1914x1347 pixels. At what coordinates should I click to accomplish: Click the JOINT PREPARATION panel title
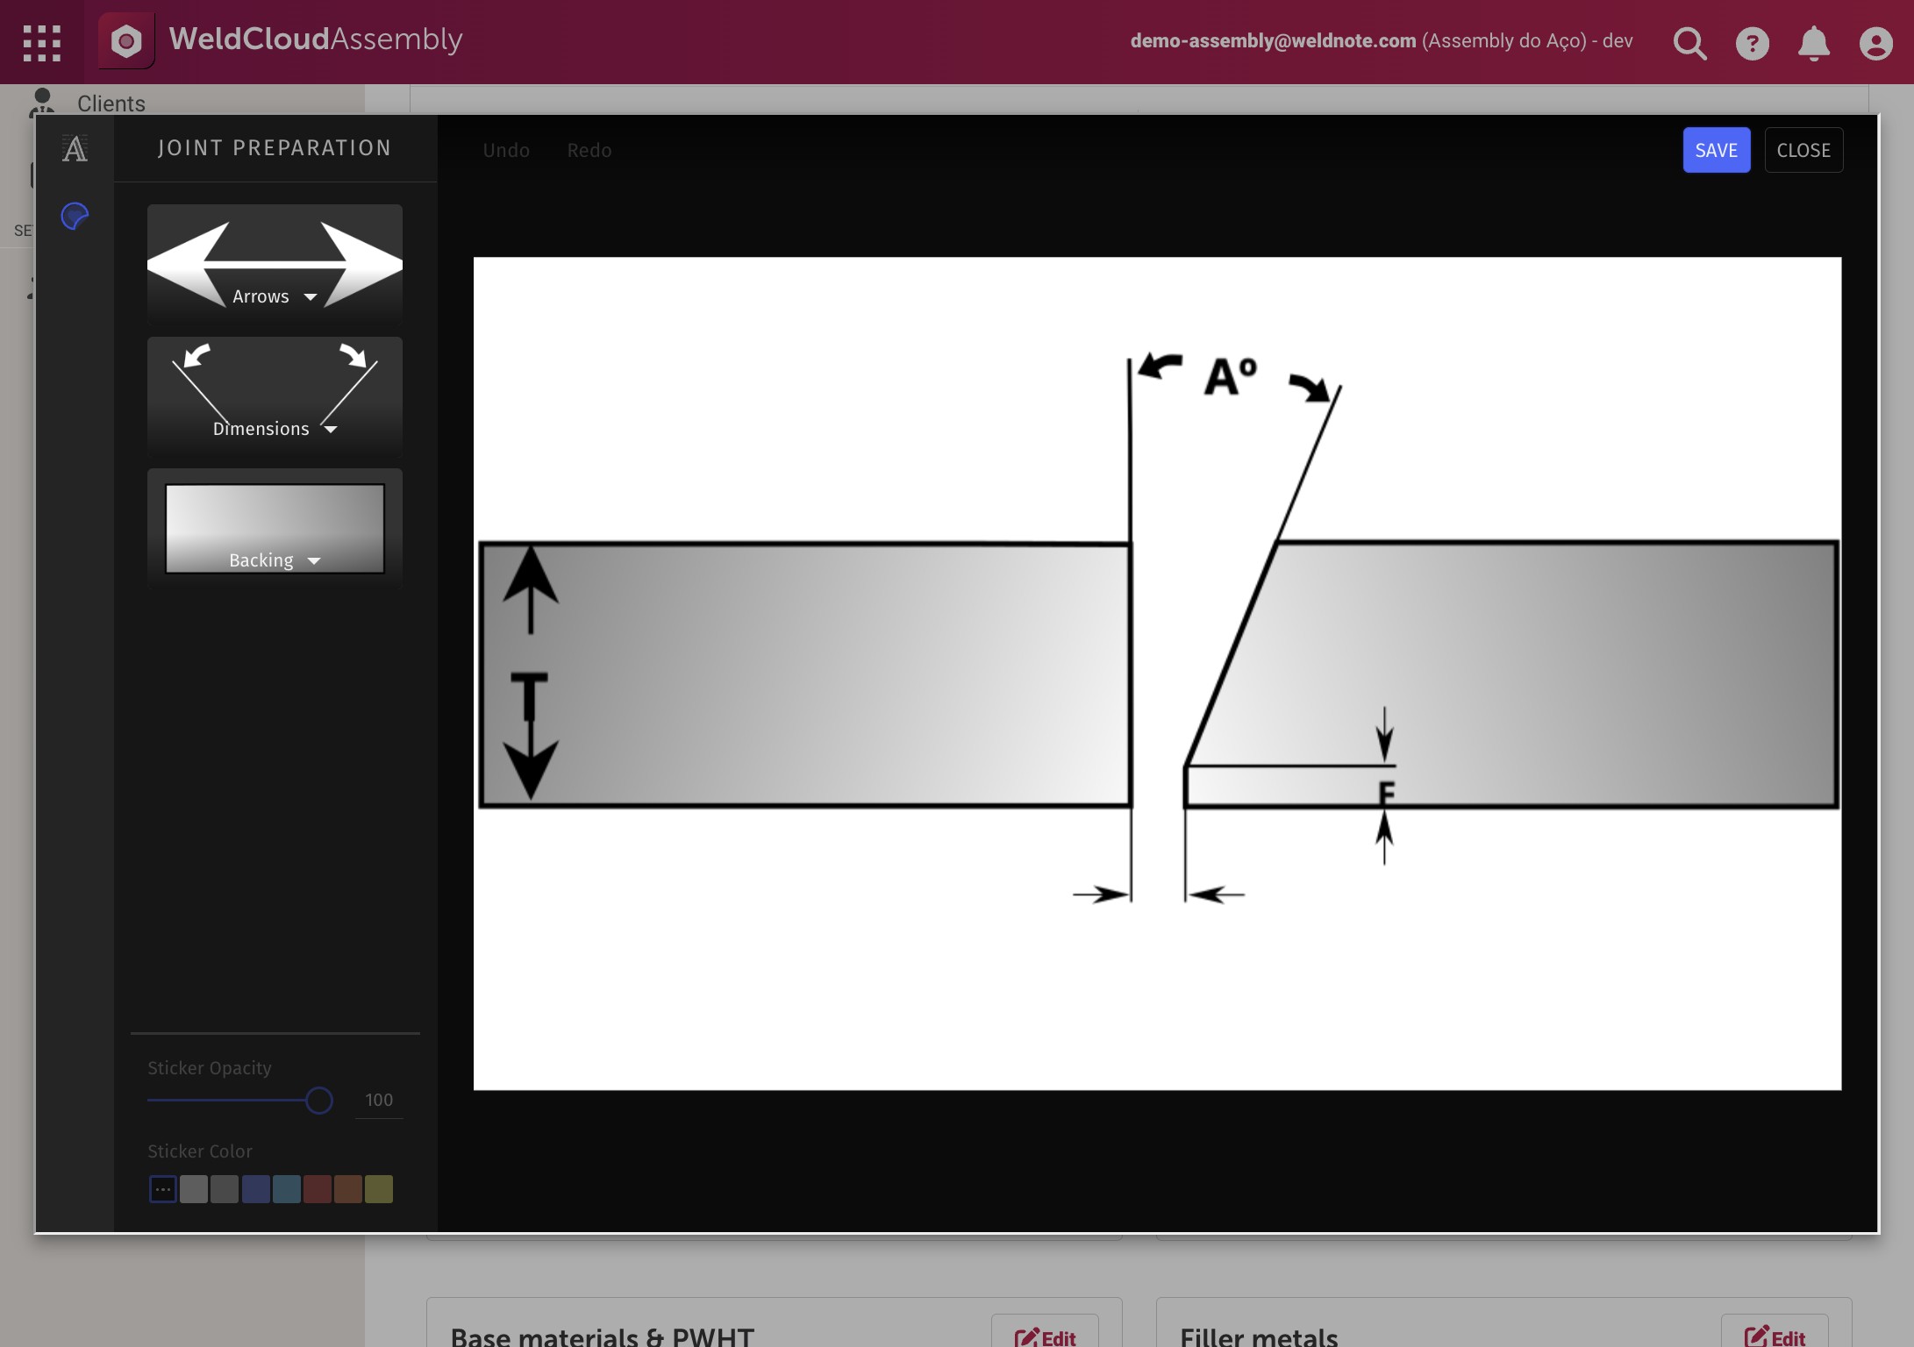275,148
